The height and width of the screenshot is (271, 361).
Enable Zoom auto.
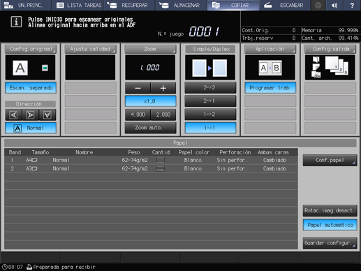[150, 128]
